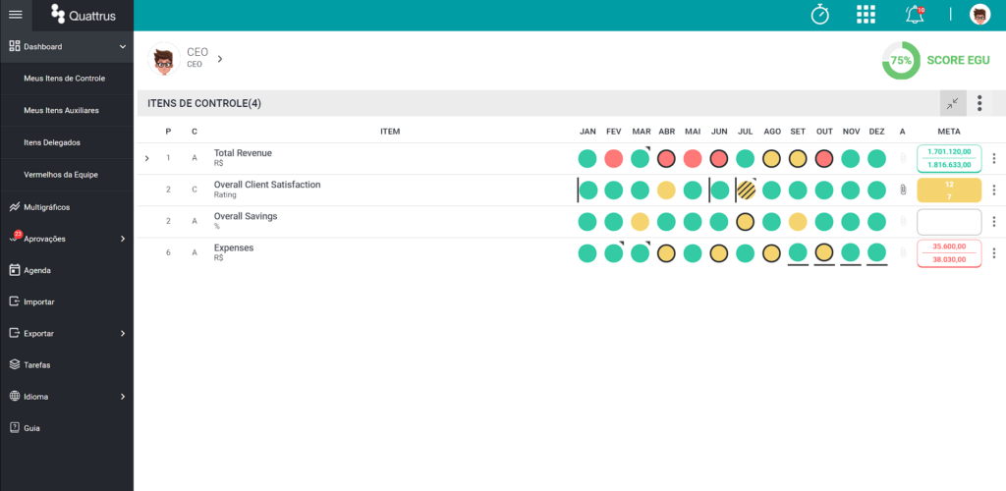This screenshot has width=1006, height=491.
Task: Open the CEO hierarchy chevron
Action: pos(219,58)
